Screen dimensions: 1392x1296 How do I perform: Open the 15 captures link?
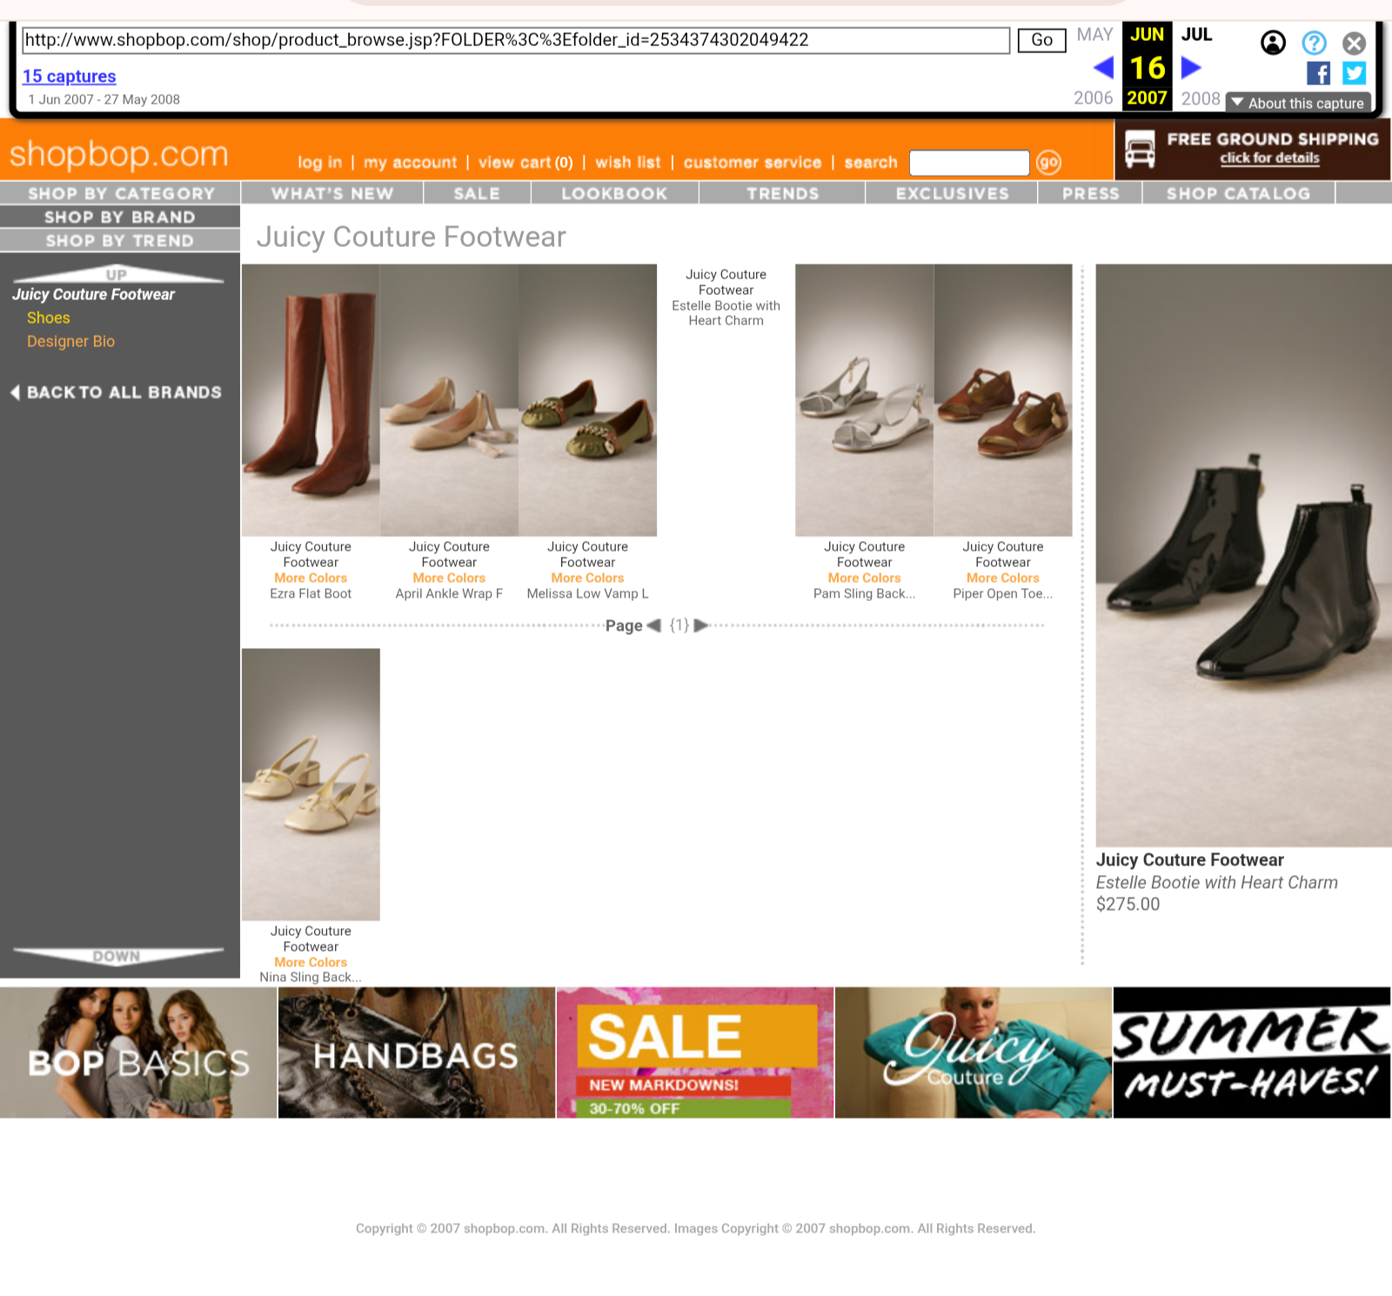(69, 77)
